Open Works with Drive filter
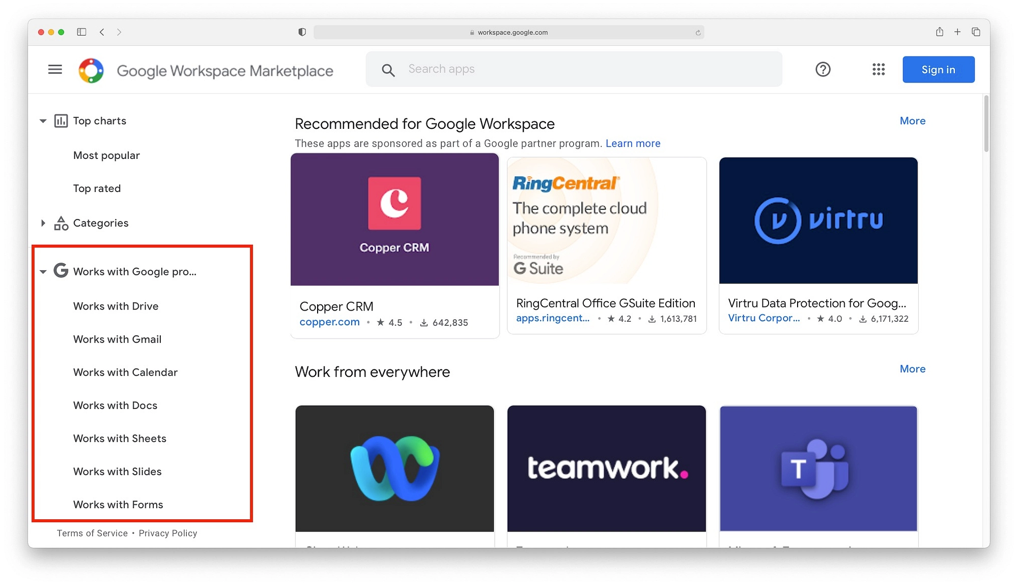Image resolution: width=1018 pixels, height=585 pixels. click(116, 306)
